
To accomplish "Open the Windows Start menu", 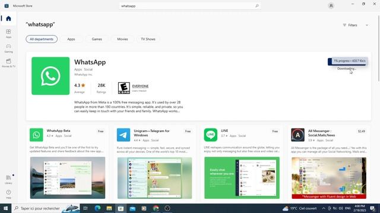I will point(5,208).
